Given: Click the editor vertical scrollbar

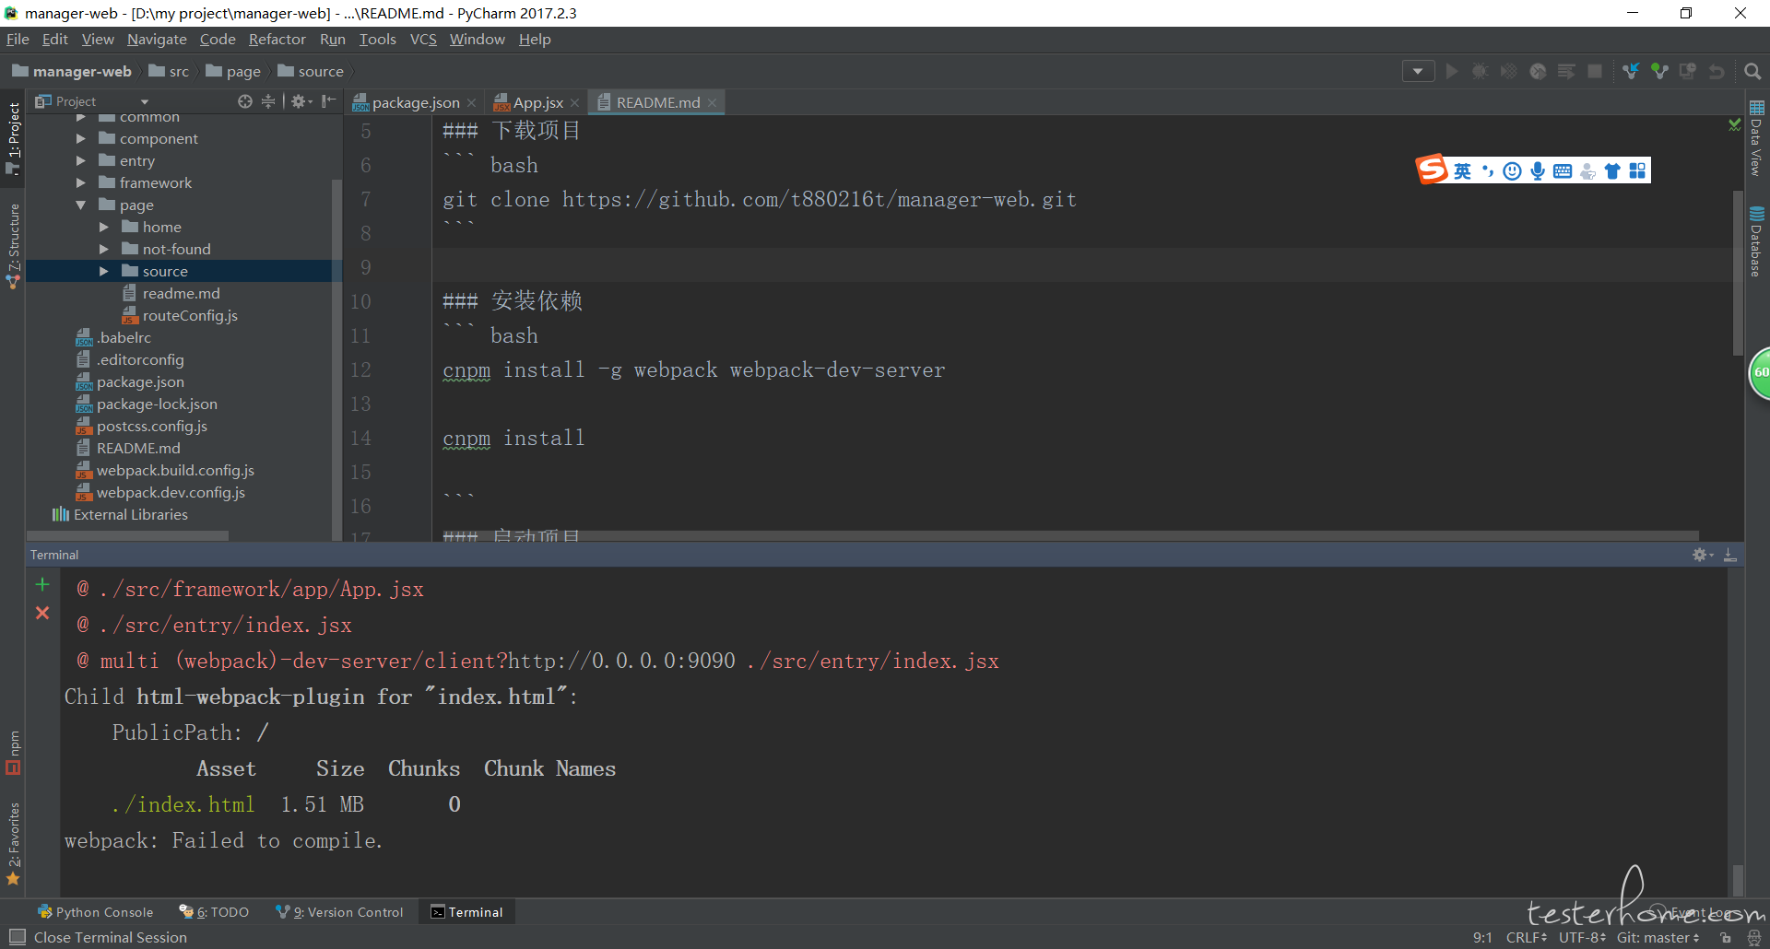Looking at the screenshot, I should click(x=1738, y=274).
